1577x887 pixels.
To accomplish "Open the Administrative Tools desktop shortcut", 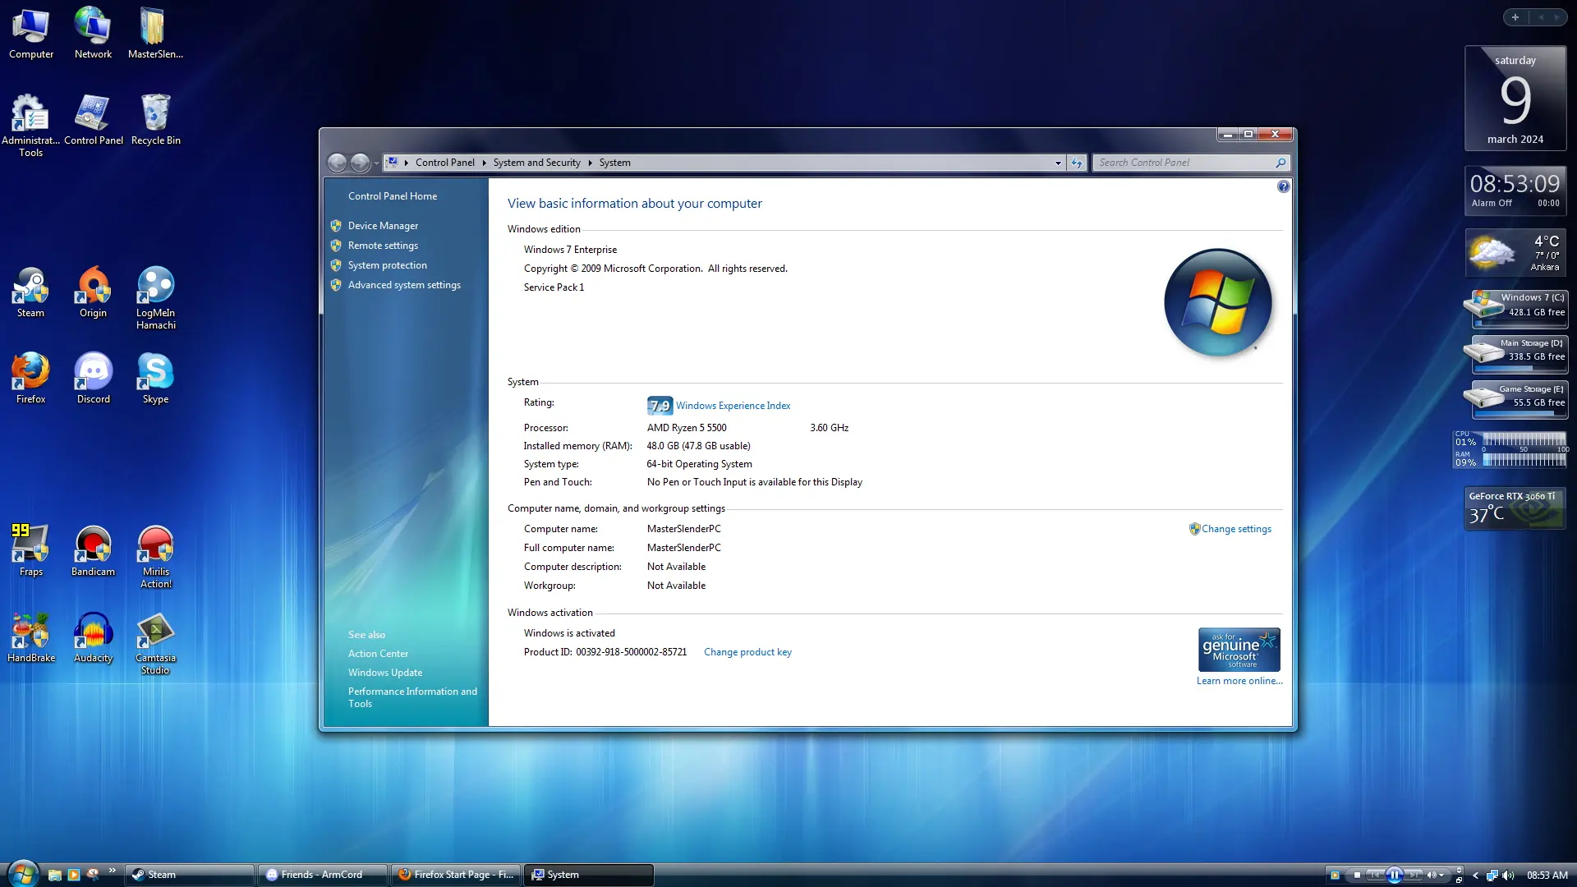I will point(30,125).
